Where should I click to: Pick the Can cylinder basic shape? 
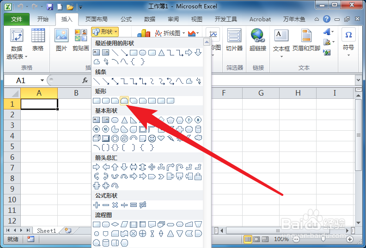[x=198, y=129]
